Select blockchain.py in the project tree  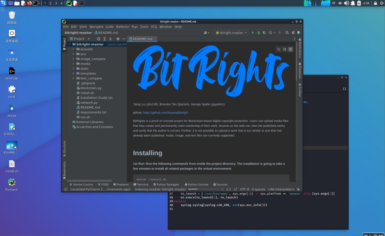pyautogui.click(x=91, y=88)
